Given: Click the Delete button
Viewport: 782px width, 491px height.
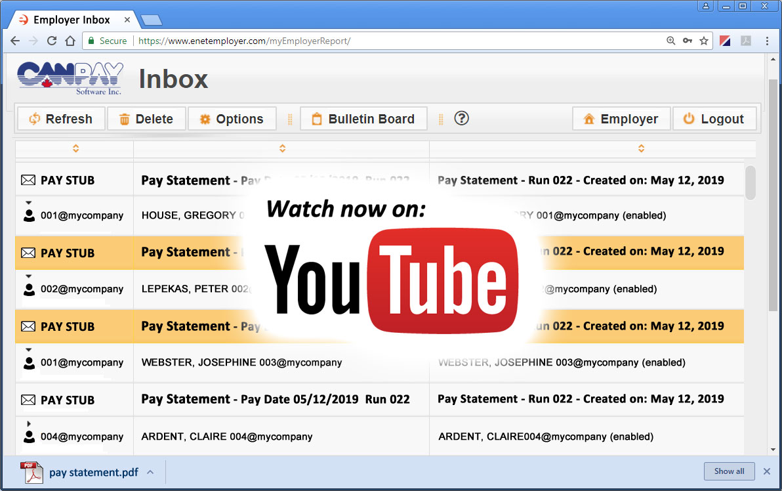Looking at the screenshot, I should [x=147, y=119].
